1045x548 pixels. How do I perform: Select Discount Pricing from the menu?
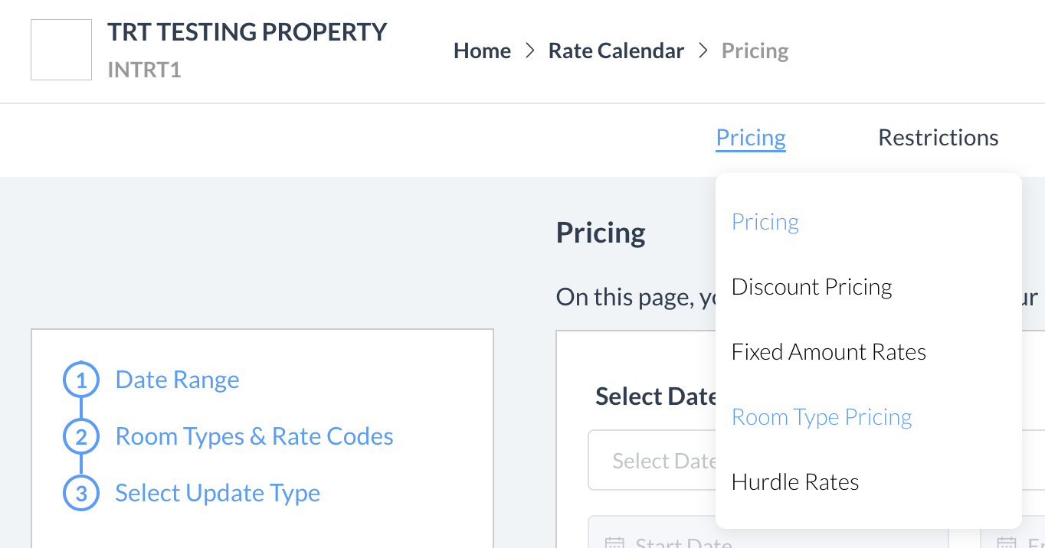tap(811, 286)
